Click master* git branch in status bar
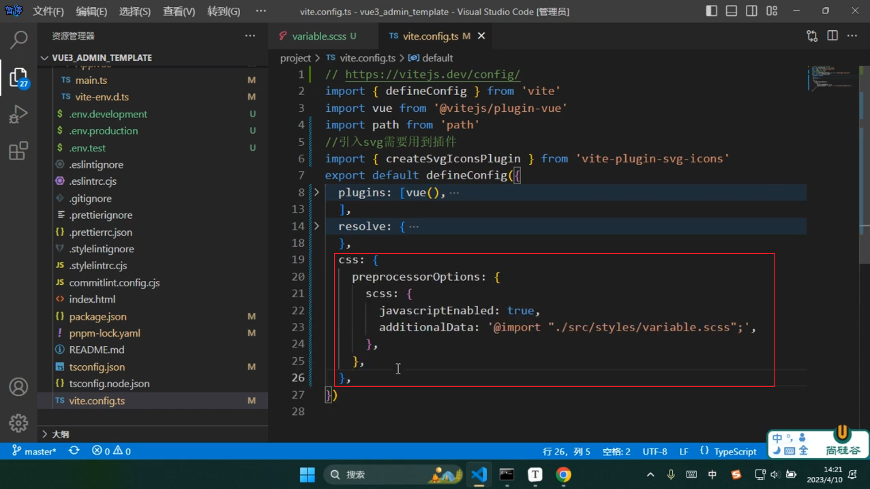870x489 pixels. (34, 451)
